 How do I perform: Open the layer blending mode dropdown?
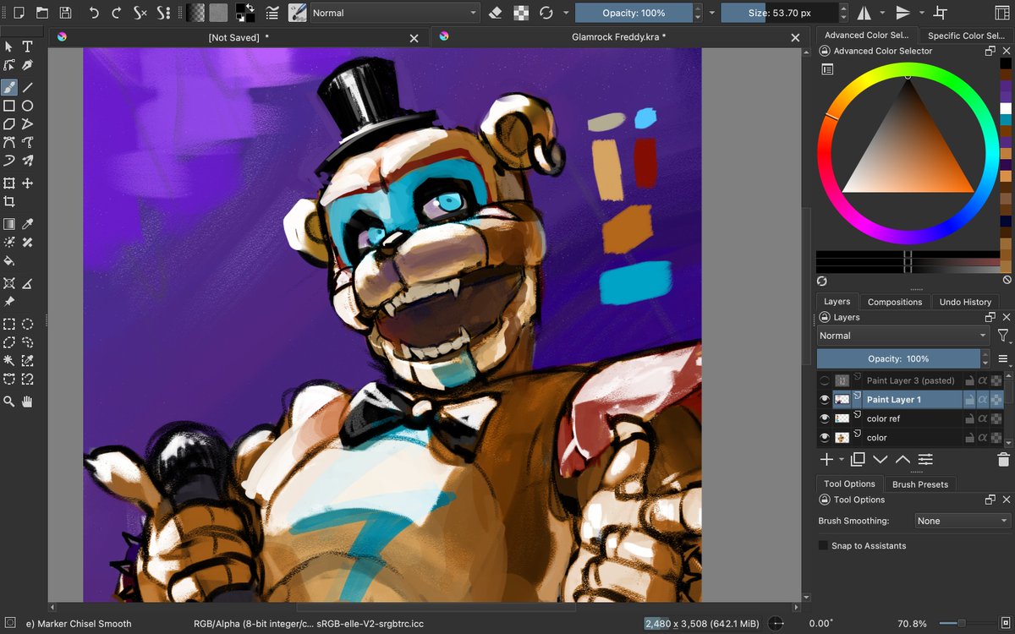[x=901, y=335]
